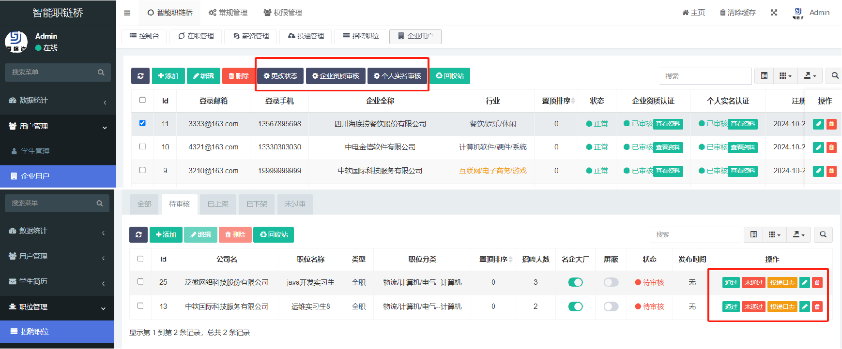Open 学生管理 in the sidebar
This screenshot has height=349, width=842.
tap(35, 151)
